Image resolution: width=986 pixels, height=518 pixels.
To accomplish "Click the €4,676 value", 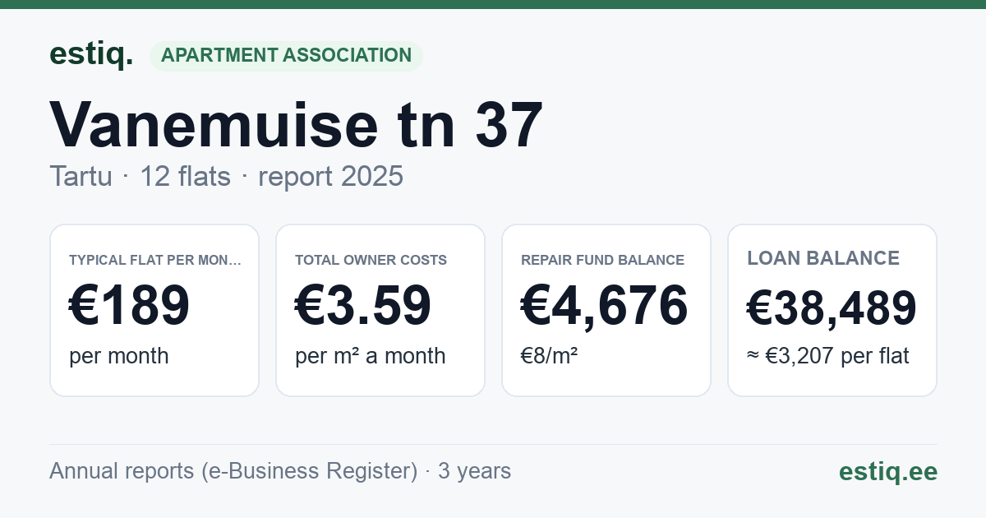I will click(605, 305).
